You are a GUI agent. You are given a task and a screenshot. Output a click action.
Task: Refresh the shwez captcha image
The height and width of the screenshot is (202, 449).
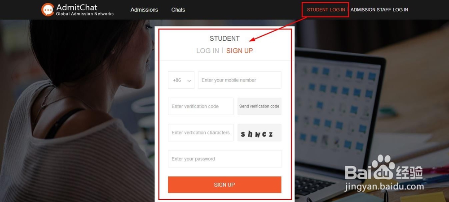[x=260, y=133]
